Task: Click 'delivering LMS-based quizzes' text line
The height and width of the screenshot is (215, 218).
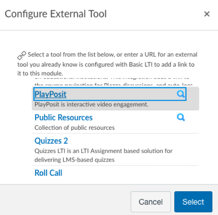Action: [x=75, y=160]
